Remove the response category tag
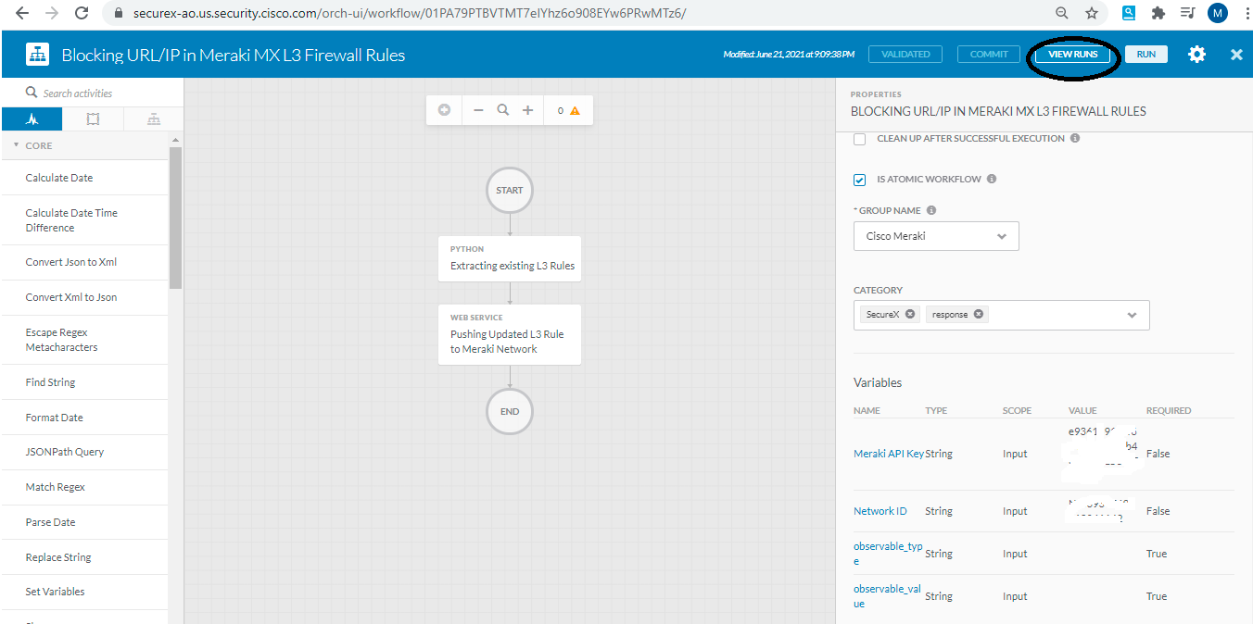The height and width of the screenshot is (624, 1253). pos(979,314)
